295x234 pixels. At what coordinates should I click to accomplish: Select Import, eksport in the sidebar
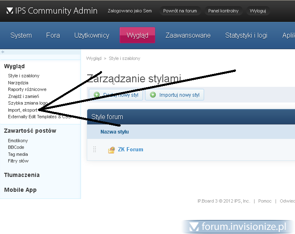point(23,110)
